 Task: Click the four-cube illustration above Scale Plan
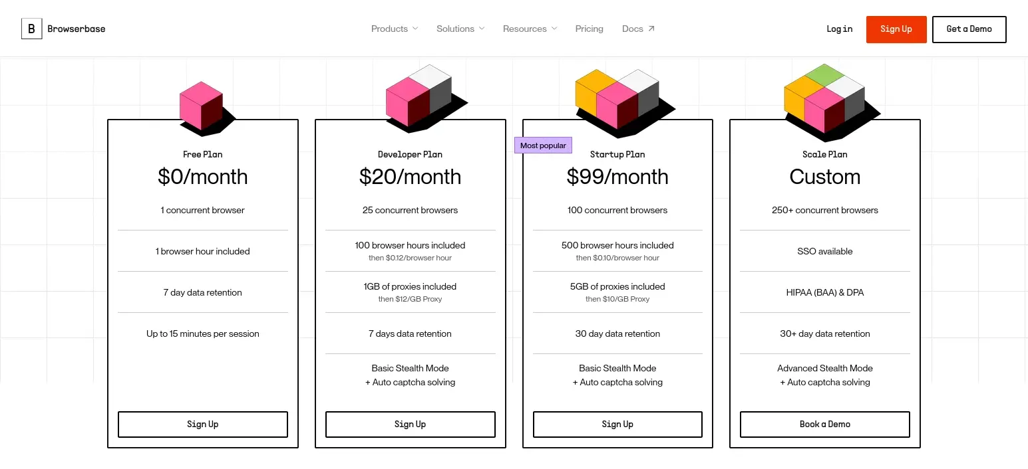[x=824, y=100]
